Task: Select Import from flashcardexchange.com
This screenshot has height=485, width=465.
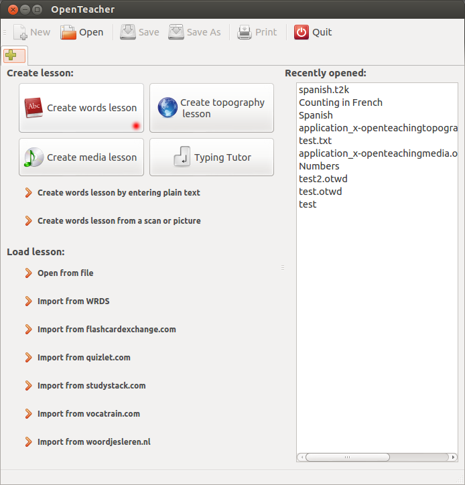Action: [107, 330]
